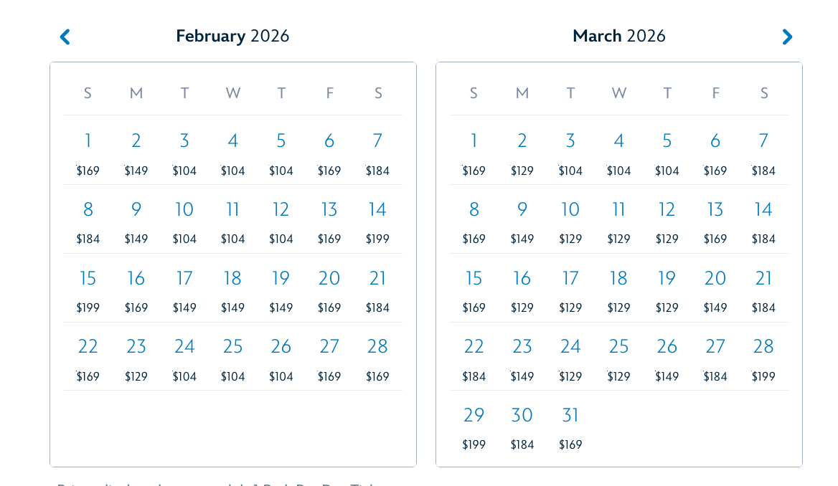
Task: Choose March 31 at $169
Action: [x=570, y=425]
